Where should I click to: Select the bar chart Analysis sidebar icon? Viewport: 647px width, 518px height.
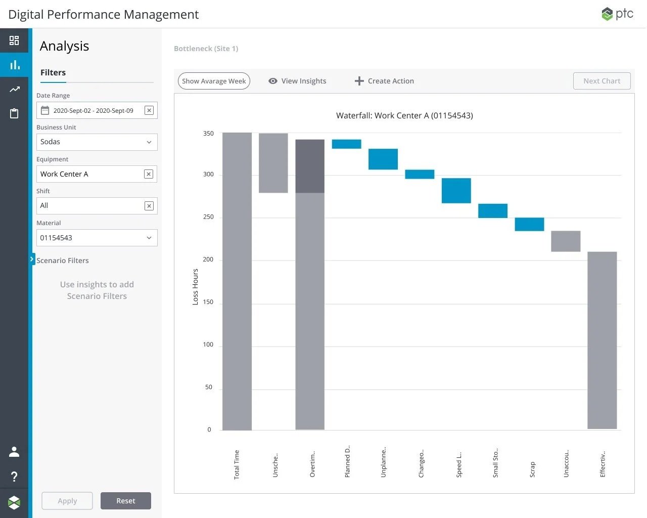tap(15, 65)
